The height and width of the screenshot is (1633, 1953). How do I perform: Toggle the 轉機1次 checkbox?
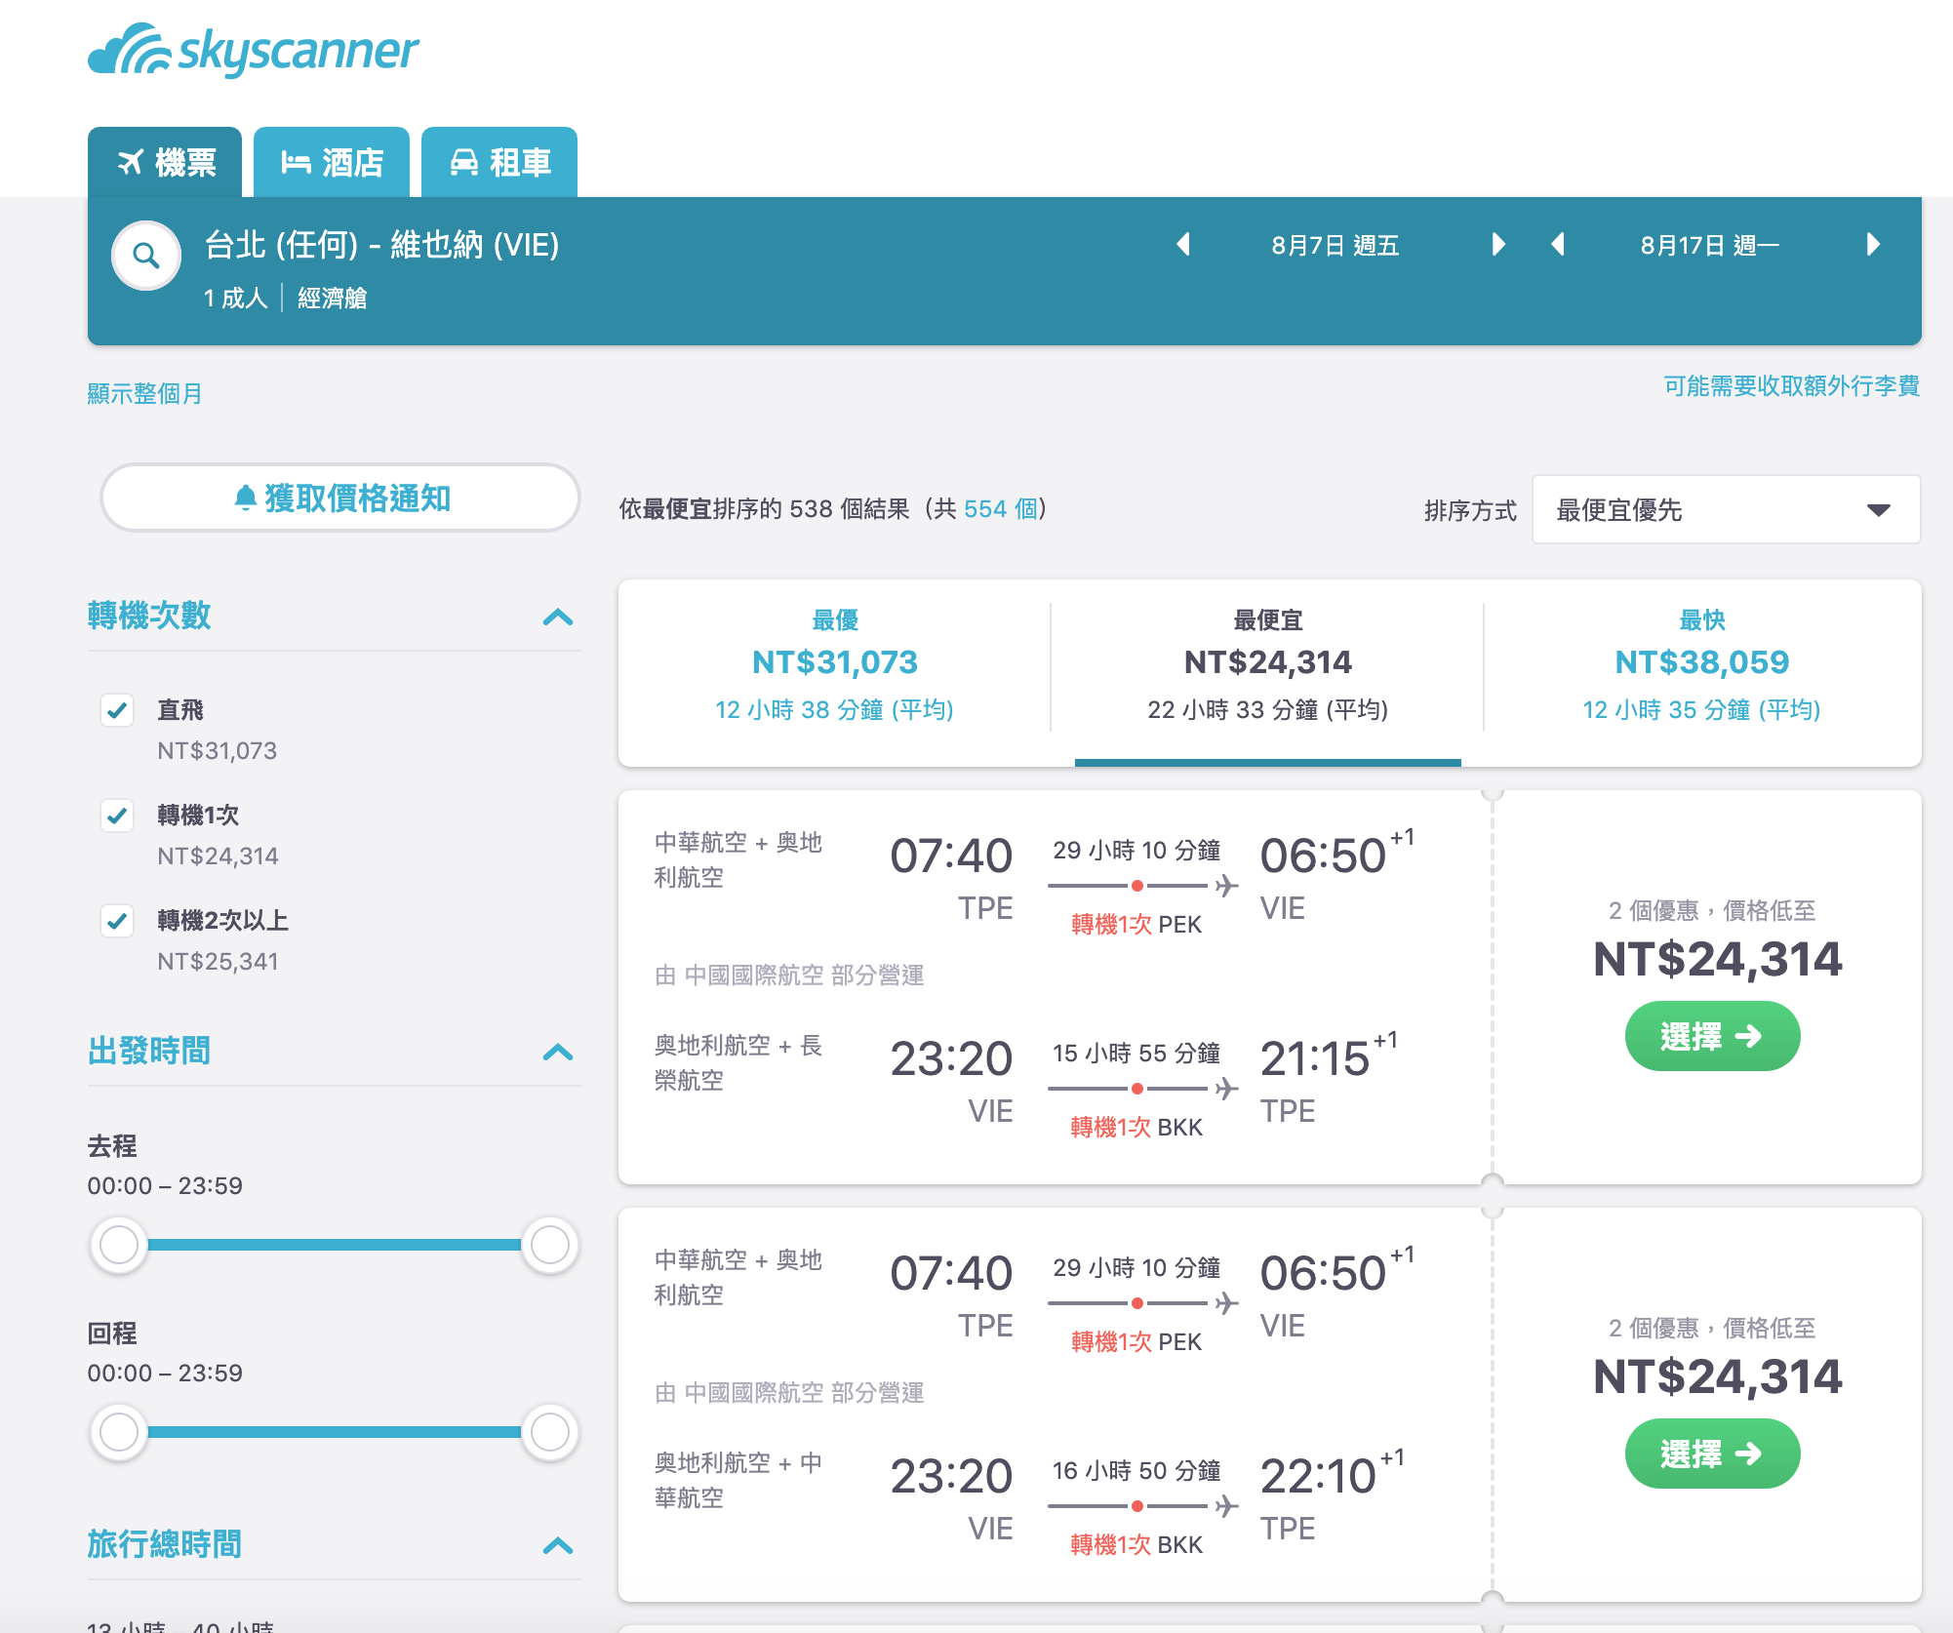coord(117,816)
